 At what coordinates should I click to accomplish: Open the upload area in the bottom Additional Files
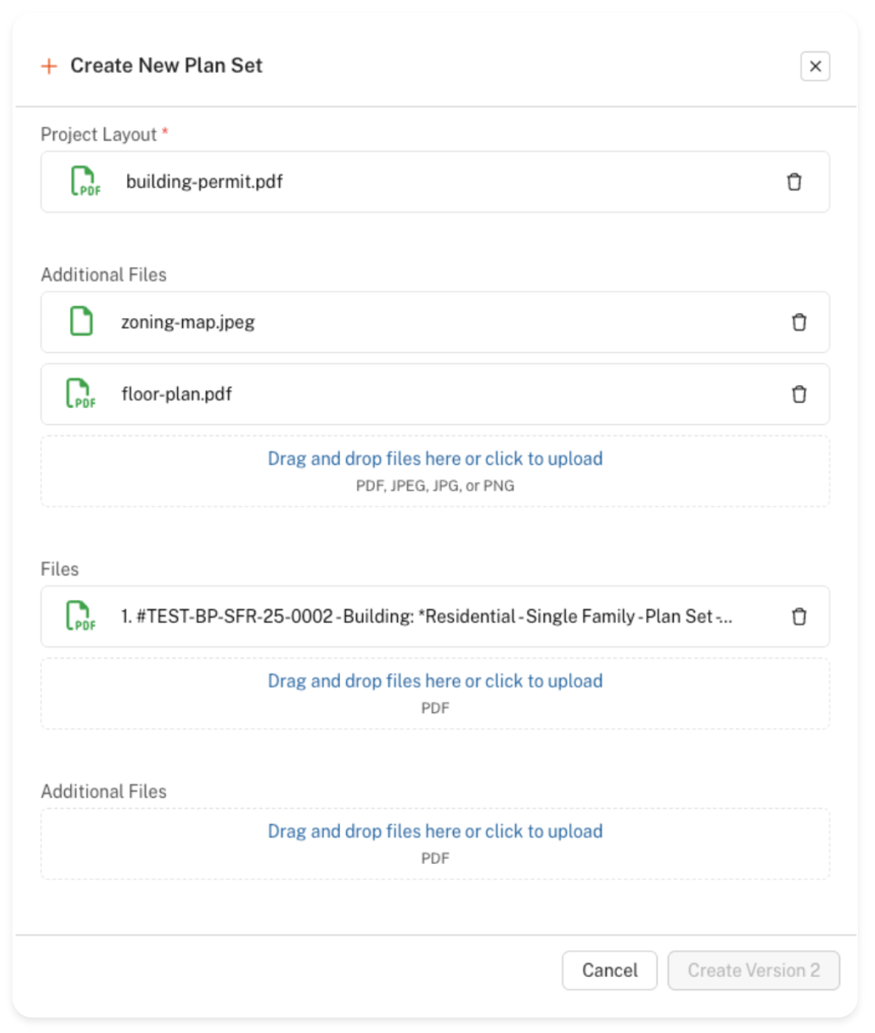(x=435, y=843)
